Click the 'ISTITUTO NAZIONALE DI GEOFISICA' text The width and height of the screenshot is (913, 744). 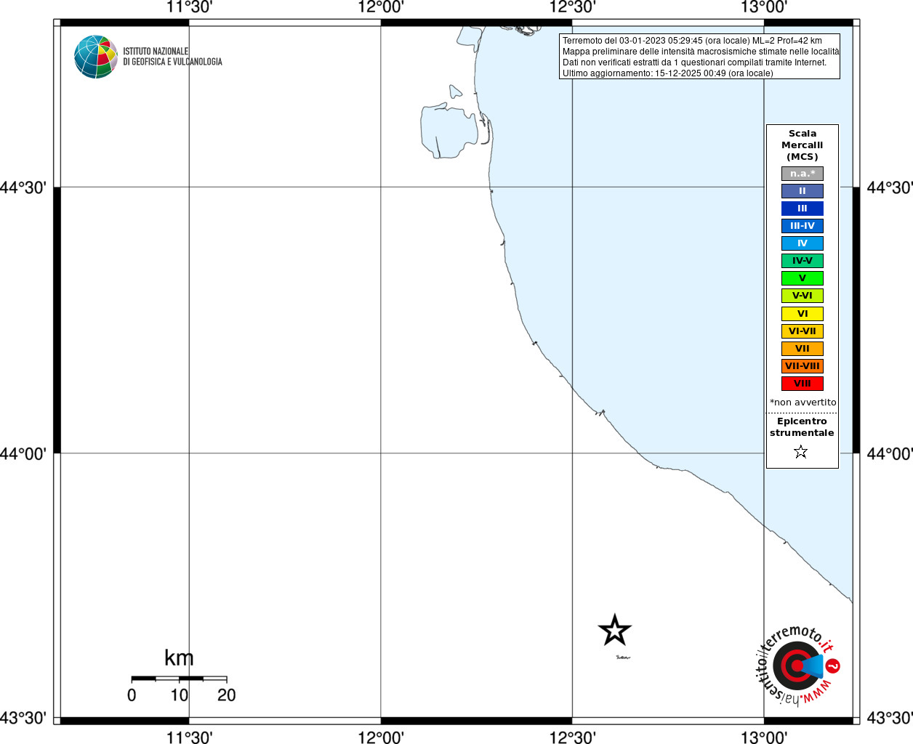(x=172, y=57)
